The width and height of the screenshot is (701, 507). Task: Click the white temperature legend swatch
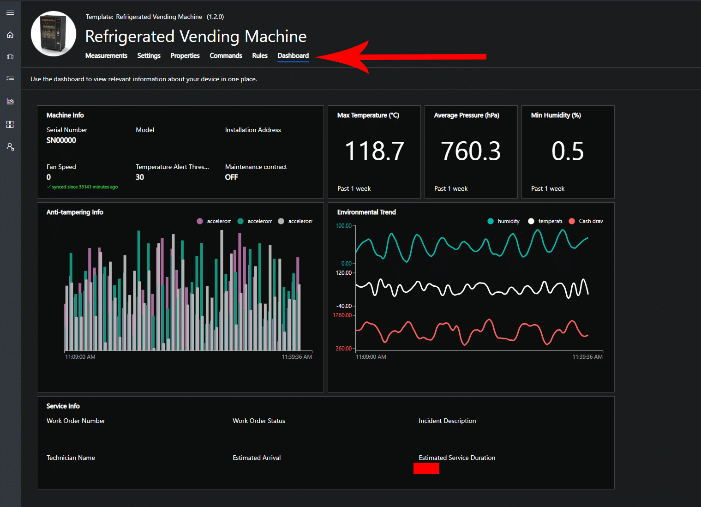click(531, 221)
